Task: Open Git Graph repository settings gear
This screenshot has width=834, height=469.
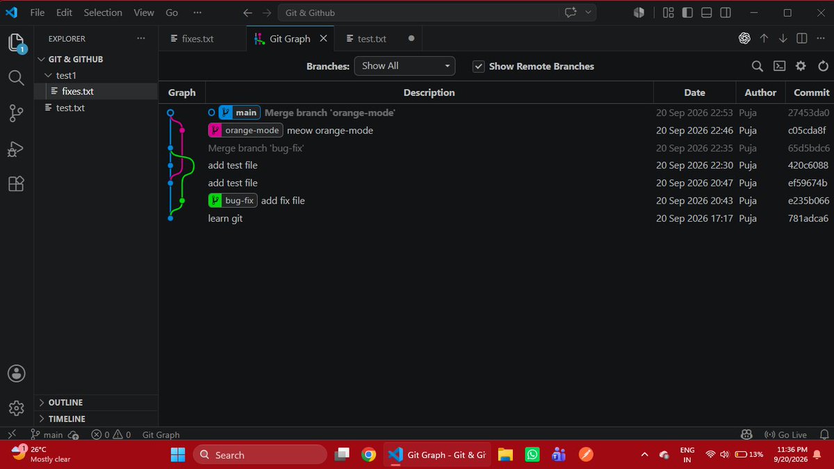Action: pyautogui.click(x=801, y=66)
